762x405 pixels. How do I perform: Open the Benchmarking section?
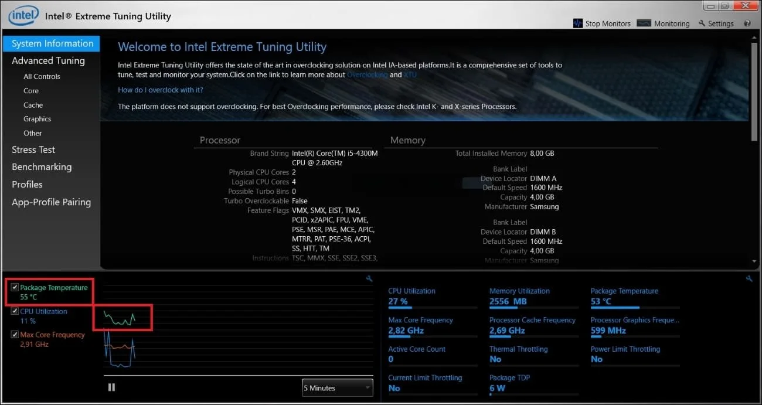tap(42, 167)
